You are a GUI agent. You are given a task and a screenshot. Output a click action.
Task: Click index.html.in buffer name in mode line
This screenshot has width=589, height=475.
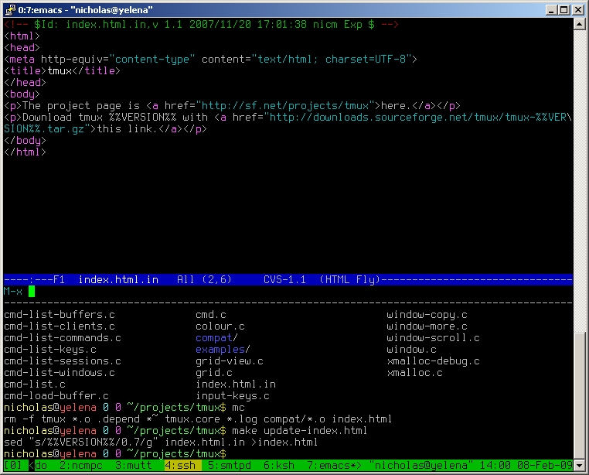tap(118, 280)
